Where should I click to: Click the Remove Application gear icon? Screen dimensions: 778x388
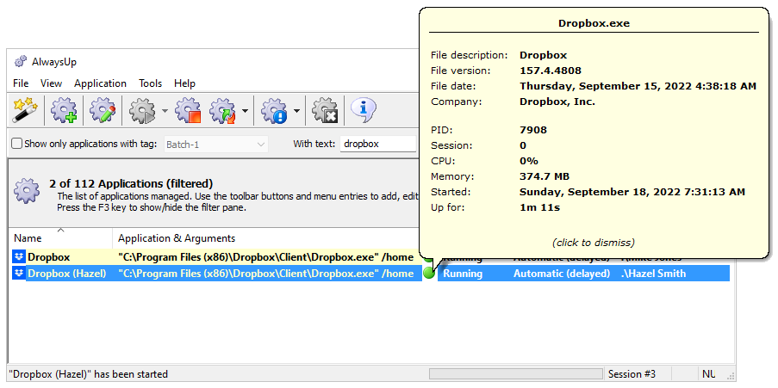[x=325, y=109]
